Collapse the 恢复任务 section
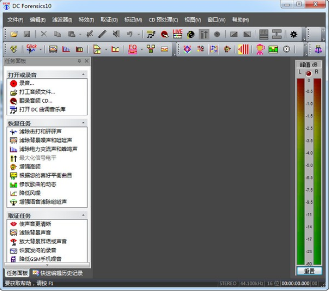 tap(83, 123)
